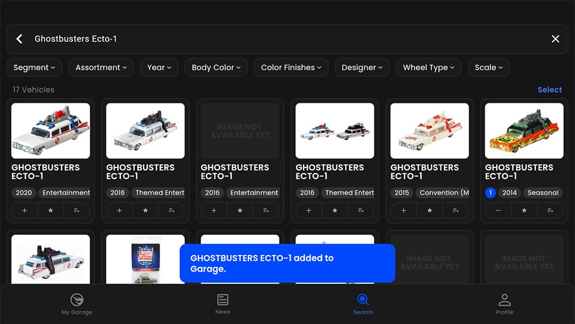Favorite the 2016 Entertainment Ecto-1
575x324 pixels.
(240, 211)
